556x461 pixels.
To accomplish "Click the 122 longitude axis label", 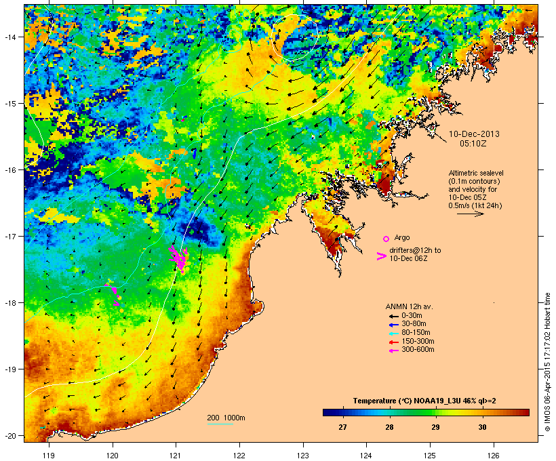I will click(239, 456).
